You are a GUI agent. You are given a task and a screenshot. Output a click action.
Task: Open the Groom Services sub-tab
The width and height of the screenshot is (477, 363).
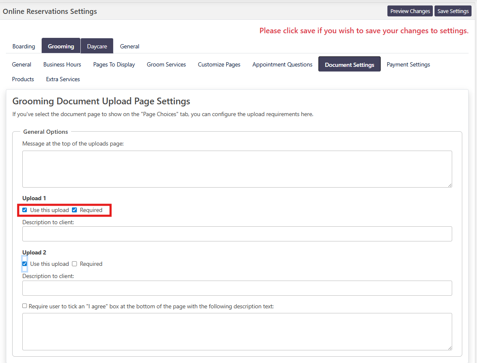166,64
